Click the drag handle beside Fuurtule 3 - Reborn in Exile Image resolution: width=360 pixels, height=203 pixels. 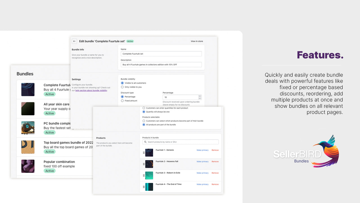144,176
